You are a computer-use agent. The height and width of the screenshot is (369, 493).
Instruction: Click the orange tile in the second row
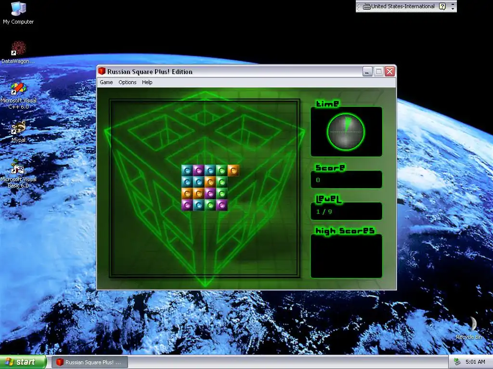[x=210, y=182]
